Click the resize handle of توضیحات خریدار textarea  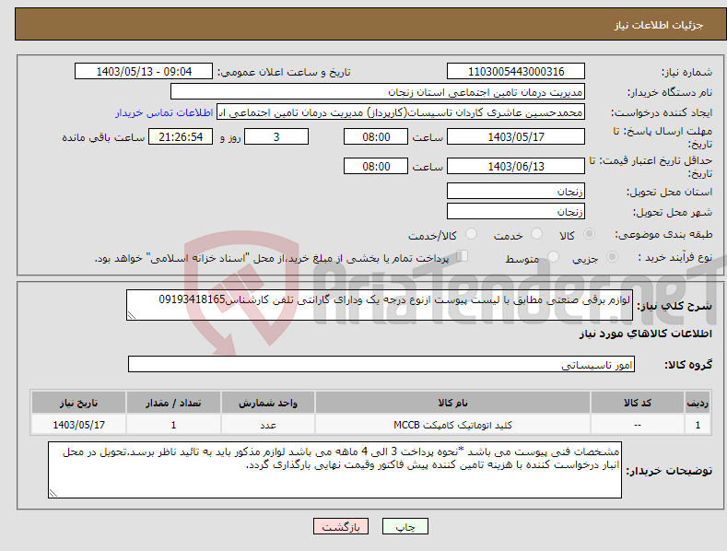(x=53, y=494)
